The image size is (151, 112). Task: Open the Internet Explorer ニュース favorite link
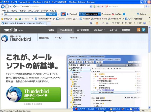pos(67,19)
